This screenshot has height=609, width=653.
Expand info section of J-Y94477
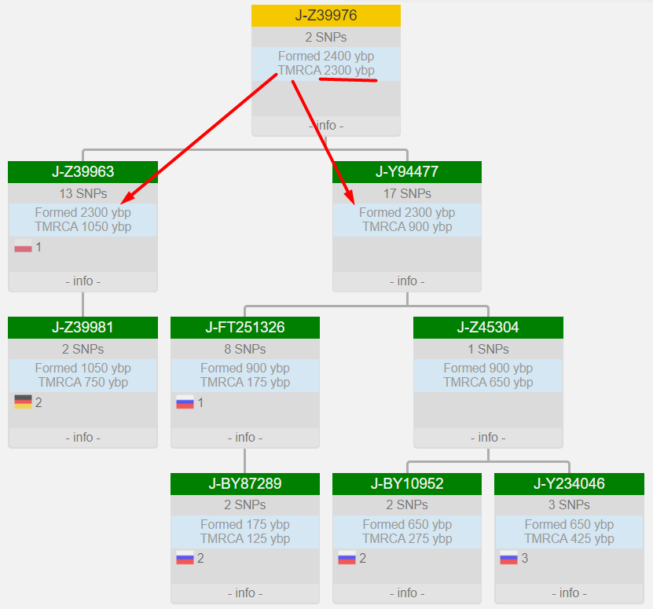tap(407, 281)
